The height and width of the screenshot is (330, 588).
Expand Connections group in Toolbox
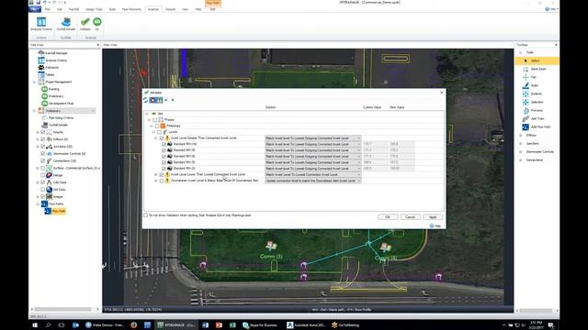click(521, 159)
